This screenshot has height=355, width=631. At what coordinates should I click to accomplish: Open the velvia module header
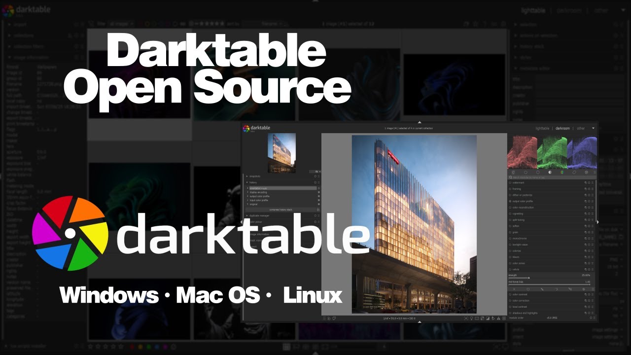pos(551,269)
